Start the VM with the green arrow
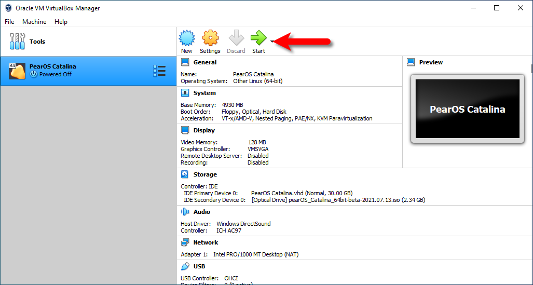 (x=258, y=38)
